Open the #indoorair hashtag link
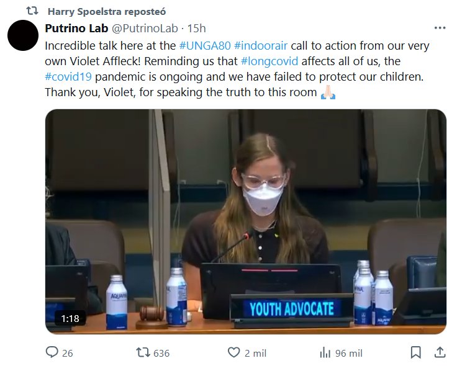The height and width of the screenshot is (366, 457). (x=259, y=45)
